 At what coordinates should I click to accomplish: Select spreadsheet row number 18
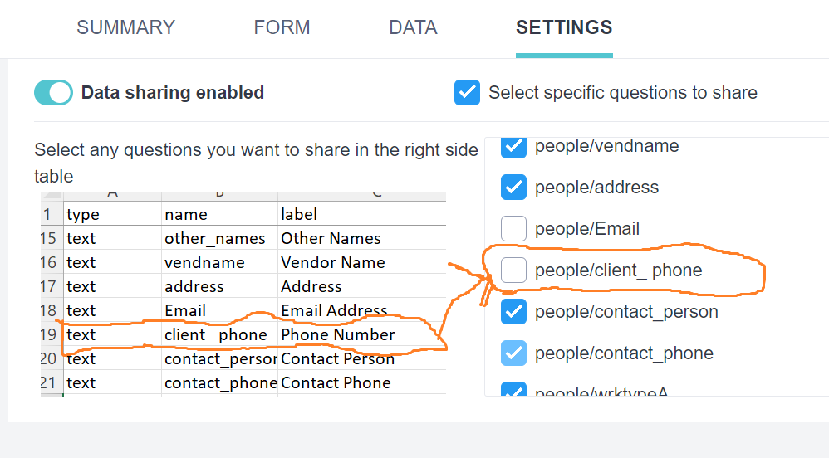49,311
